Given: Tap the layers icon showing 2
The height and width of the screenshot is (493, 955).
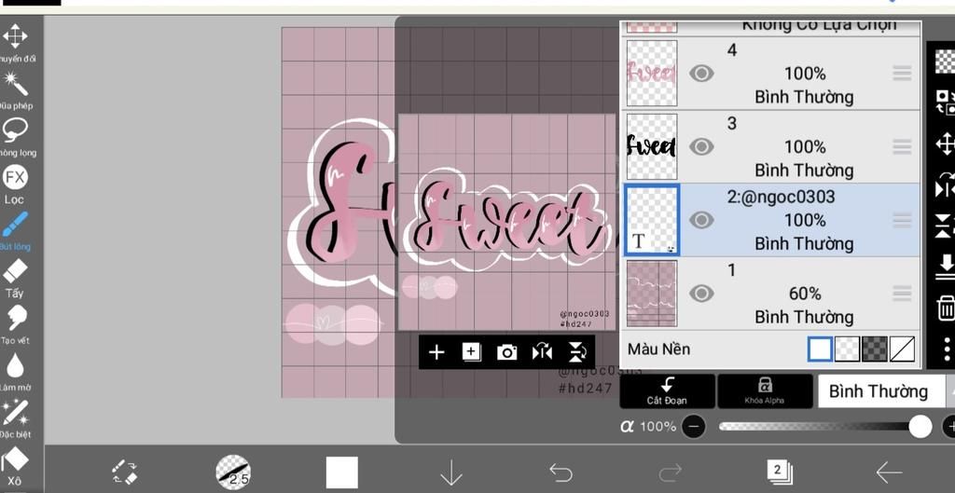Looking at the screenshot, I should (x=781, y=472).
